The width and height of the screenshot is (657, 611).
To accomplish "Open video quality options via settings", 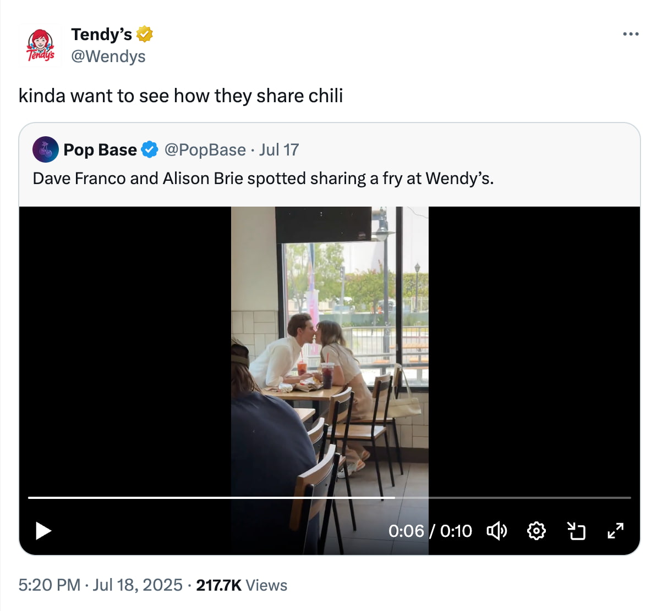I will [x=536, y=531].
